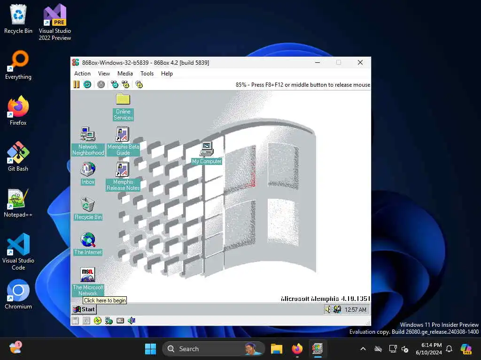
Task: Click the network display icon in system tray
Action: point(393,349)
